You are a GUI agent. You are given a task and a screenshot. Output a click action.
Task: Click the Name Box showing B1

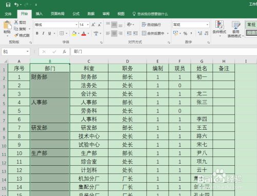(14, 52)
